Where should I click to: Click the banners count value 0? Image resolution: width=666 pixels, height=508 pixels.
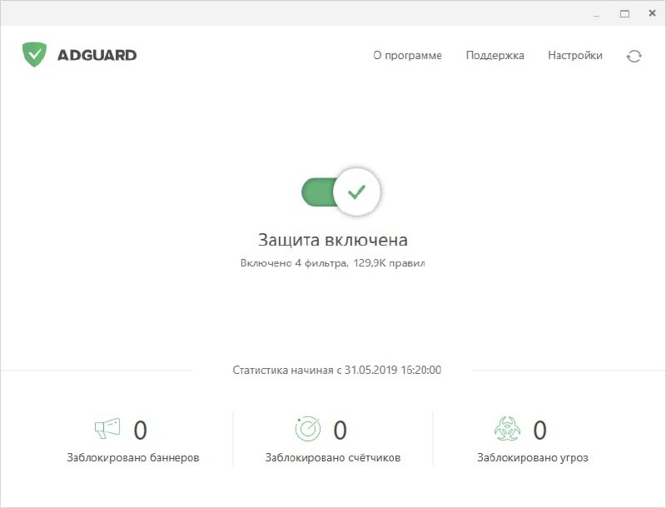click(140, 430)
